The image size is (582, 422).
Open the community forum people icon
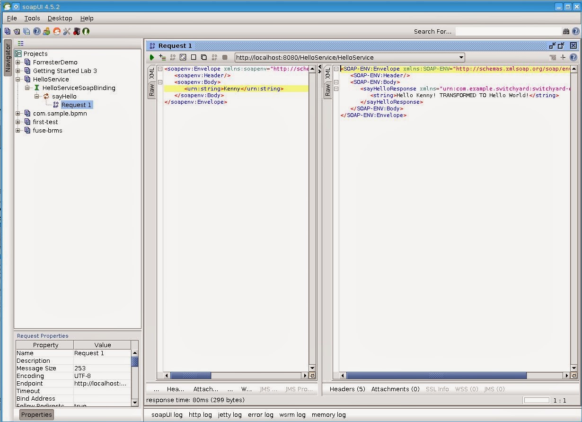[46, 31]
